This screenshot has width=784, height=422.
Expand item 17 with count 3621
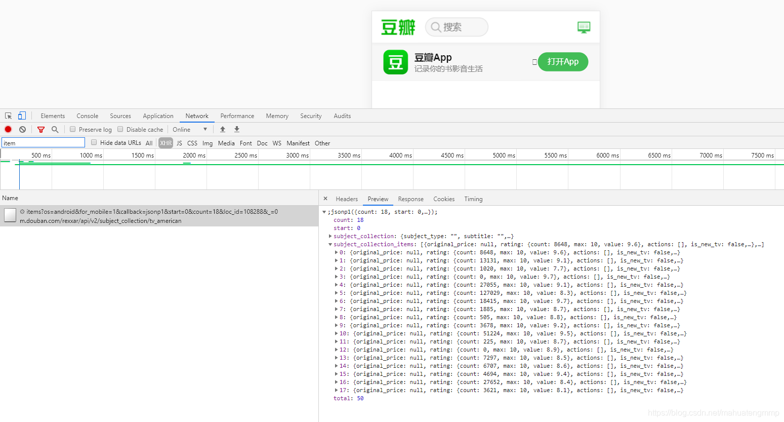(337, 390)
